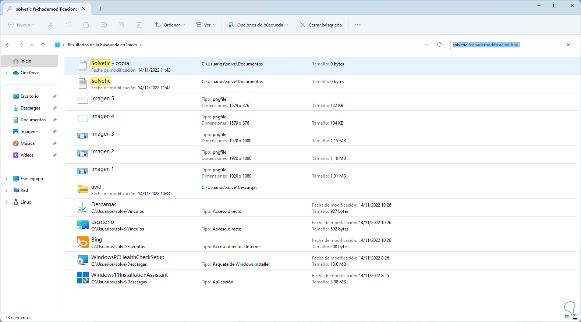This screenshot has height=322, width=581.
Task: Click the Copy icon in toolbar
Action: coord(68,25)
